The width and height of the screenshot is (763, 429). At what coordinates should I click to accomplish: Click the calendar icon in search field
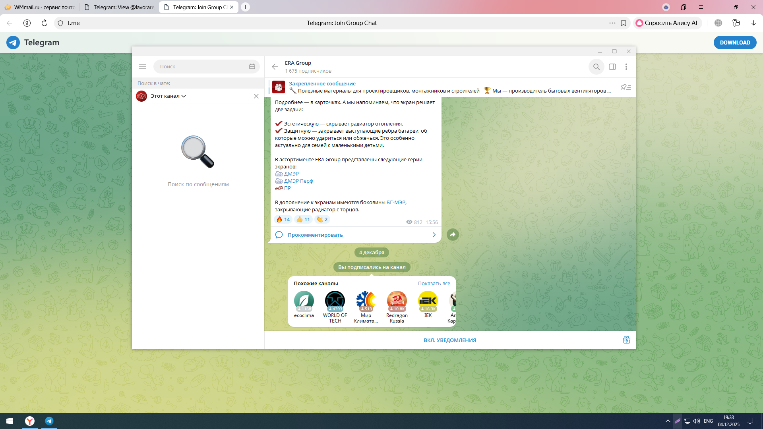[x=252, y=67]
